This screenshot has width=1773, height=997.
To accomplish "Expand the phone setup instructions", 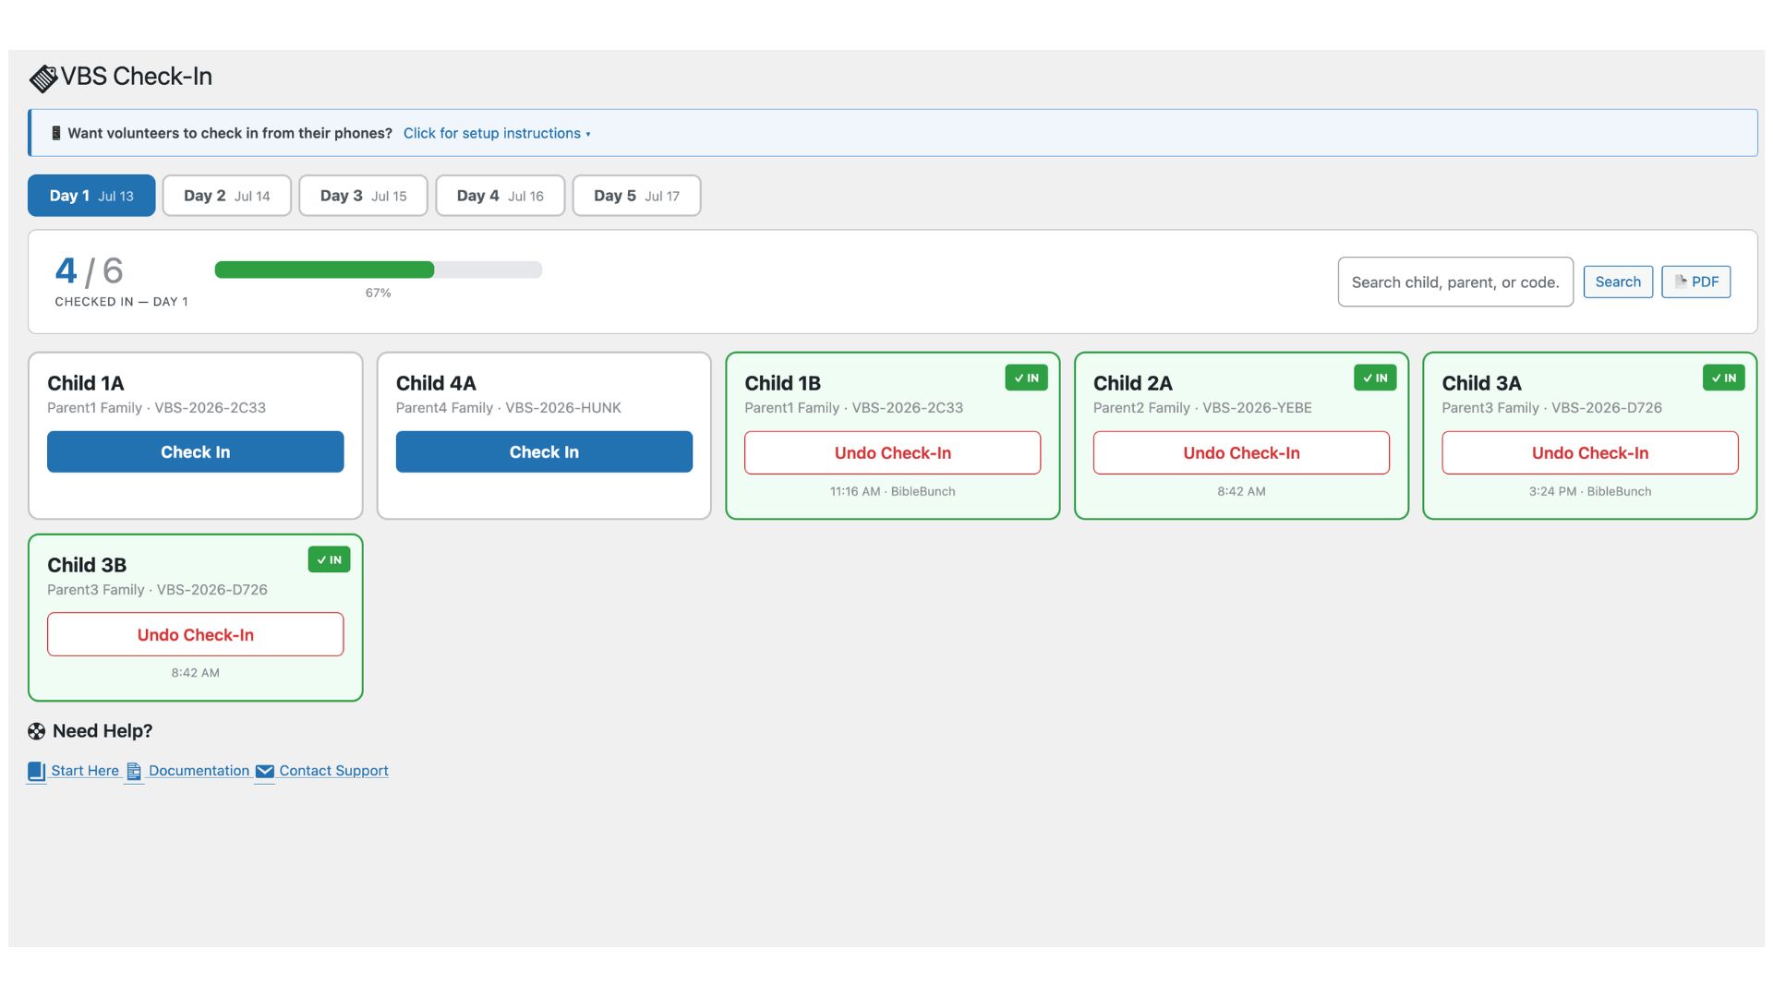I will pos(496,133).
